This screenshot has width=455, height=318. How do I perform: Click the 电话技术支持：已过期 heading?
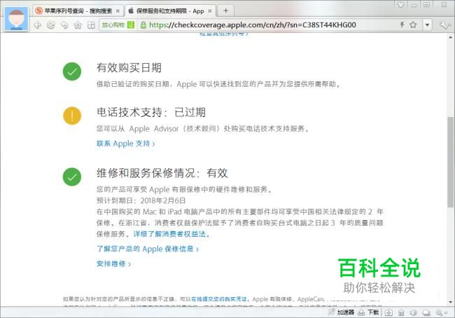click(151, 112)
